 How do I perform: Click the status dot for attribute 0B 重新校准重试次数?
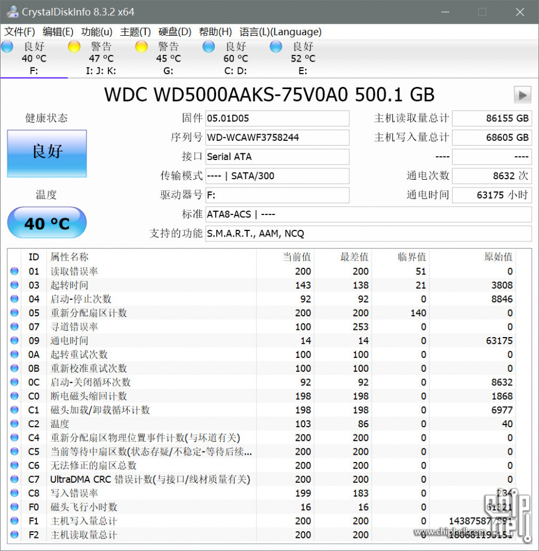pos(14,368)
